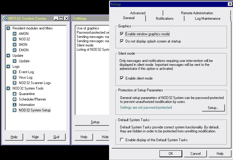Image resolution: width=233 pixels, height=160 pixels.
Task: Toggle Enable window graphics mode checkbox
Action: [x=122, y=34]
